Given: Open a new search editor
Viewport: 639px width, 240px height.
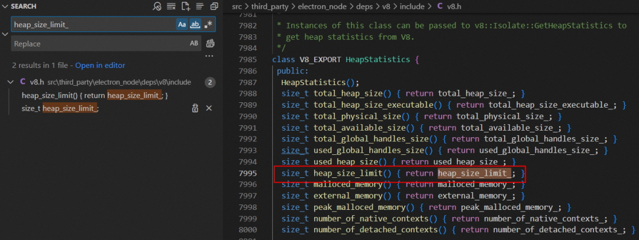Looking at the screenshot, I should [185, 6].
